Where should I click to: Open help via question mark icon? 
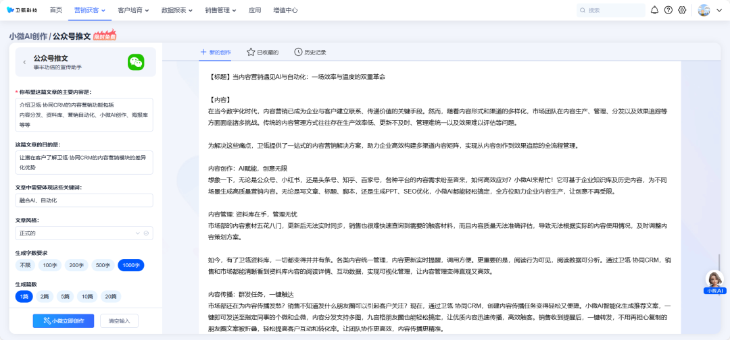click(668, 10)
